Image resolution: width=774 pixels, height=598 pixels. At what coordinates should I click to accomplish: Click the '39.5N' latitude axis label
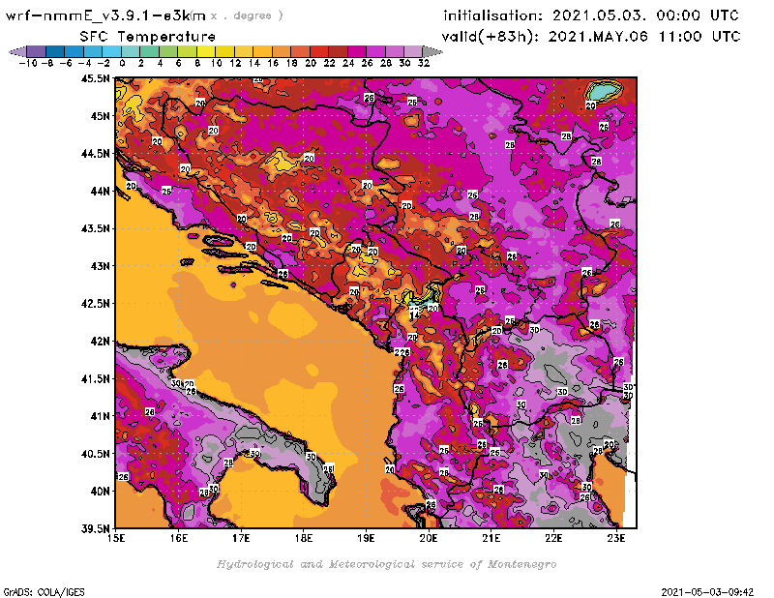coord(95,529)
